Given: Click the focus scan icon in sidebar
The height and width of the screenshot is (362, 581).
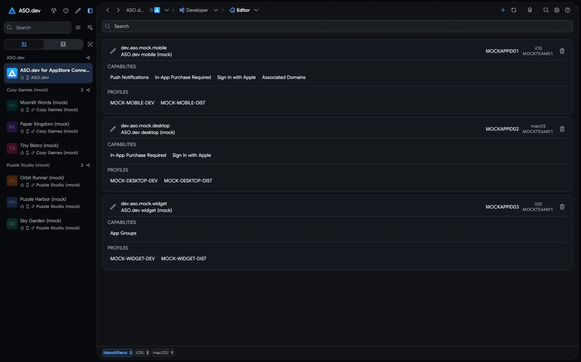Looking at the screenshot, I should 90,44.
